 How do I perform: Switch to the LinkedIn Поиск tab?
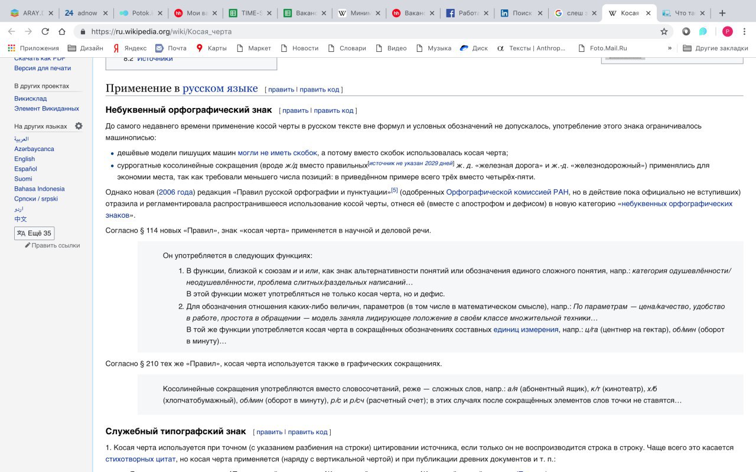coord(521,13)
